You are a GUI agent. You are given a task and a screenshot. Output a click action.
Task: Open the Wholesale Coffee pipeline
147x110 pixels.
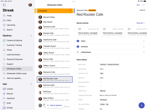(17, 69)
